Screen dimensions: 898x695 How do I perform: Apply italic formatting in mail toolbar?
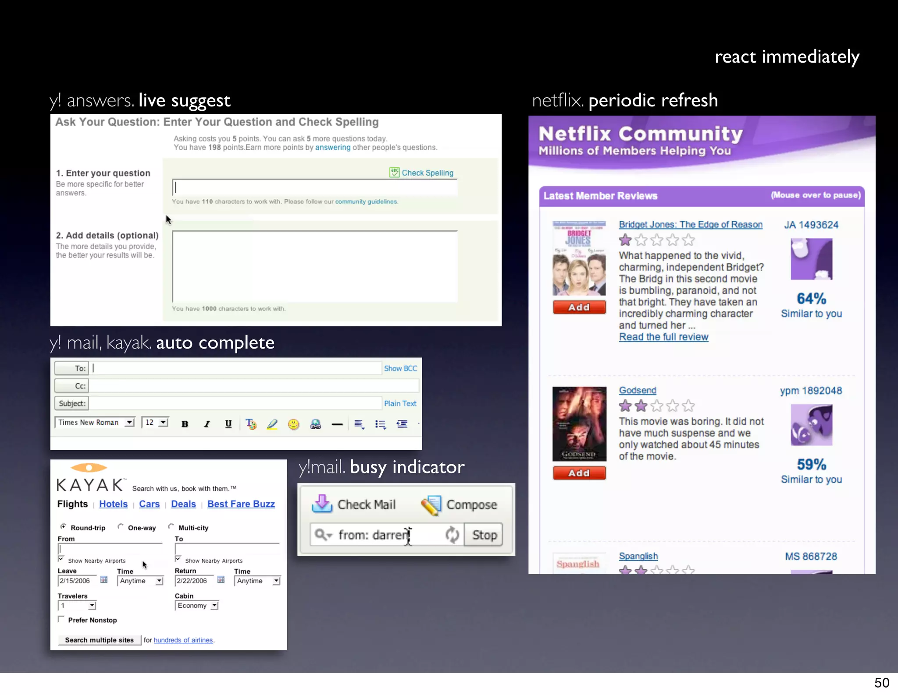[207, 423]
